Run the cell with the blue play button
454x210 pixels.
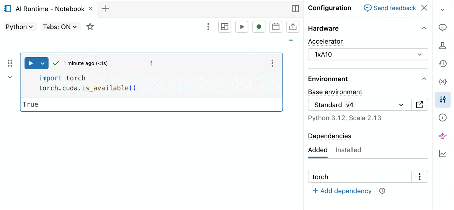[x=31, y=63]
